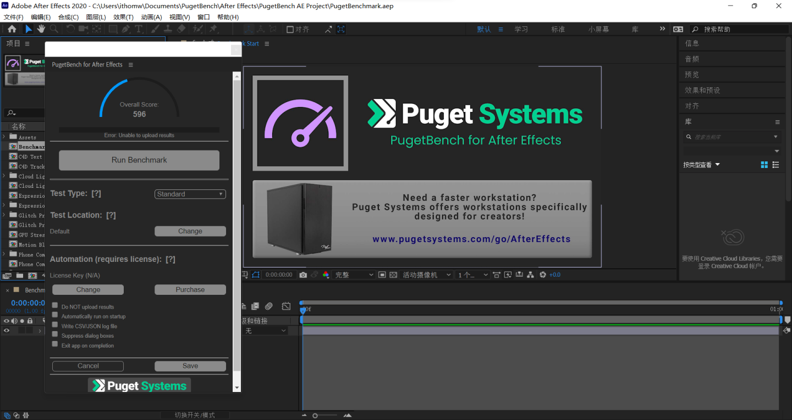Viewport: 792px width, 420px height.
Task: Click the Fast Previews lightning icon
Action: pyautogui.click(x=507, y=275)
